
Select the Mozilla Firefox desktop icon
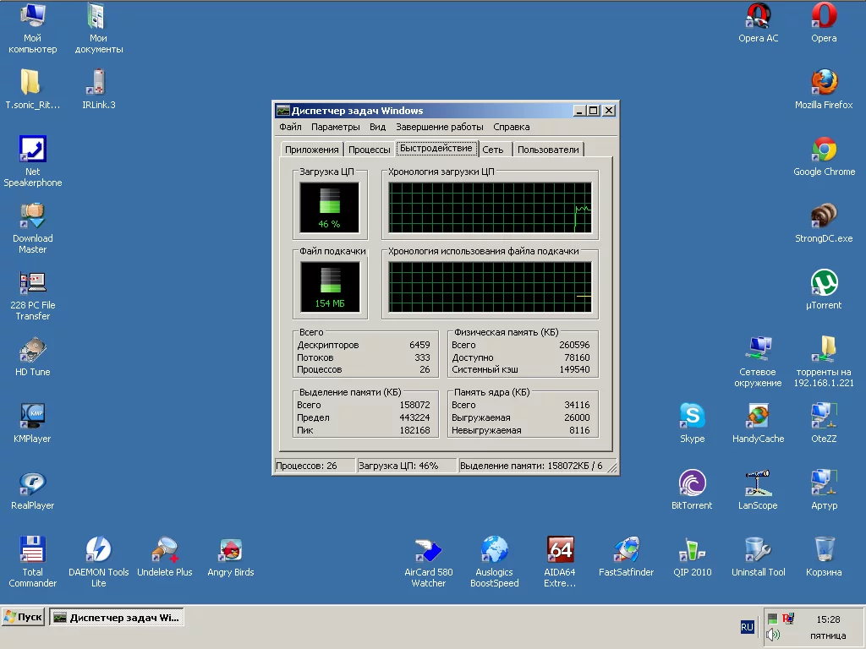pyautogui.click(x=824, y=83)
